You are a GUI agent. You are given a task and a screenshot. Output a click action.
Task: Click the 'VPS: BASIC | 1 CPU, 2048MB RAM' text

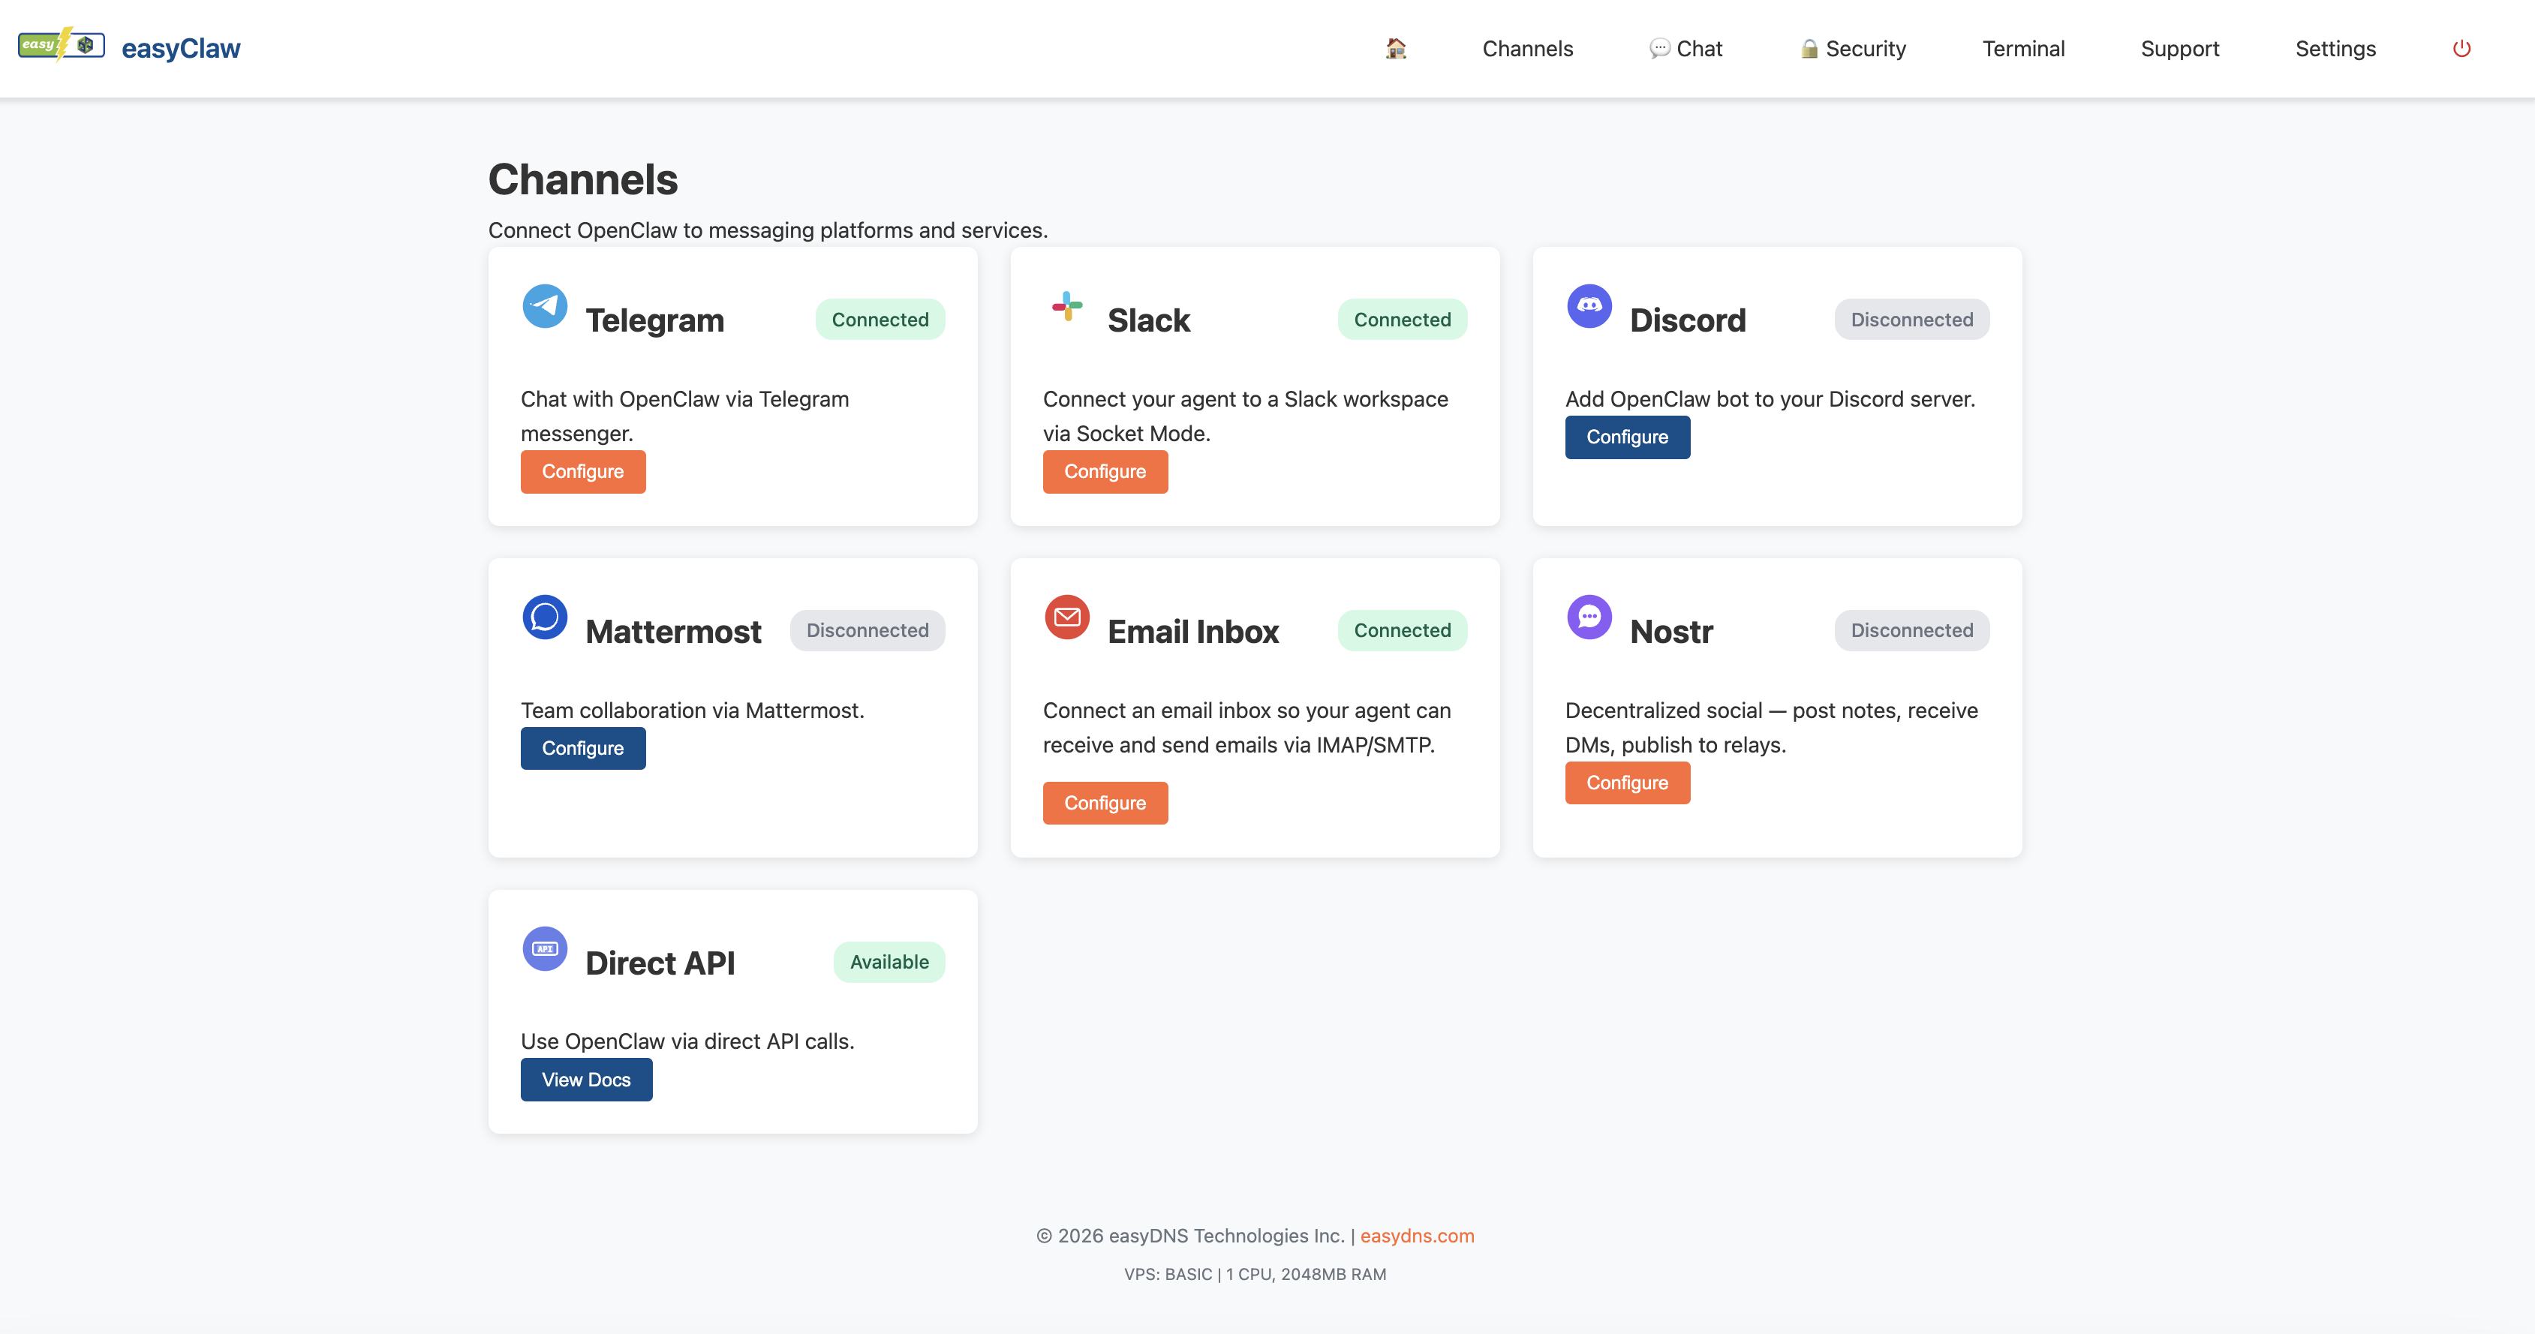tap(1255, 1274)
